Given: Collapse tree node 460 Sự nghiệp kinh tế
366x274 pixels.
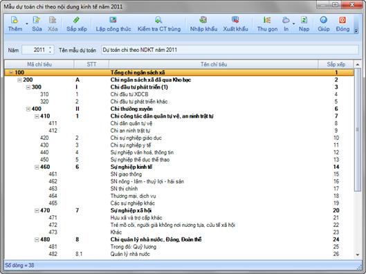Looking at the screenshot, I should (x=37, y=167).
